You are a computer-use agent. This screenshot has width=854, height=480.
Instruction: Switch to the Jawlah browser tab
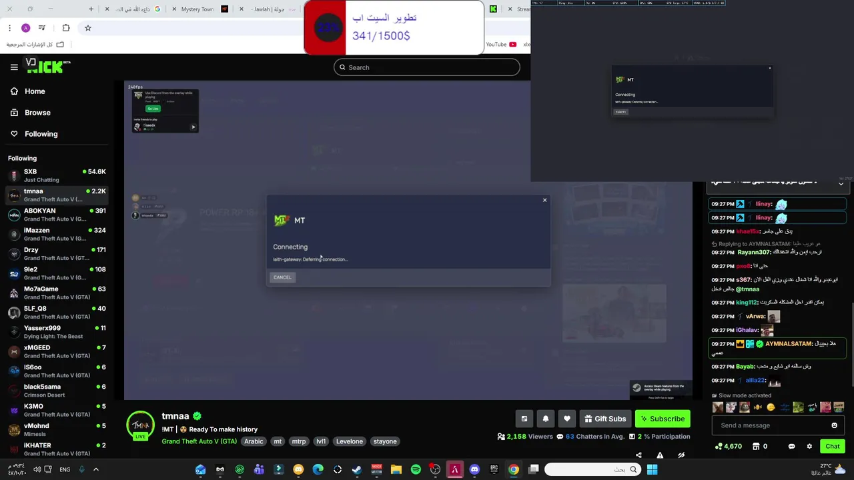[x=270, y=9]
